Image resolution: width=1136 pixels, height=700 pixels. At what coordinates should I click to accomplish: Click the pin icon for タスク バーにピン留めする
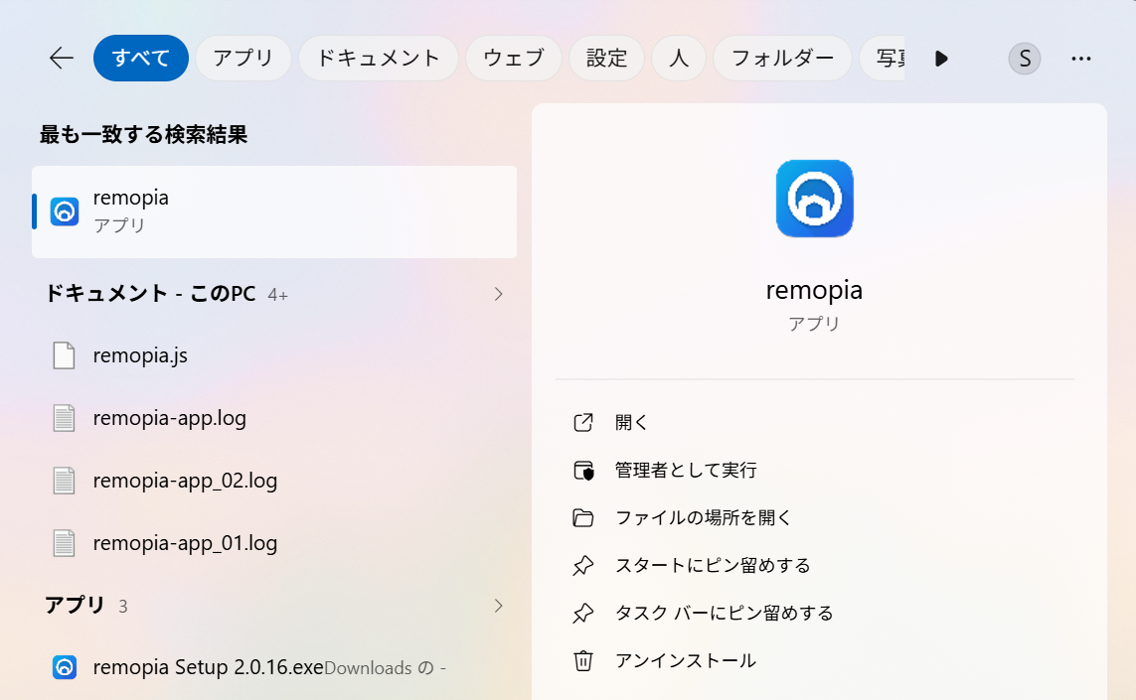583,614
